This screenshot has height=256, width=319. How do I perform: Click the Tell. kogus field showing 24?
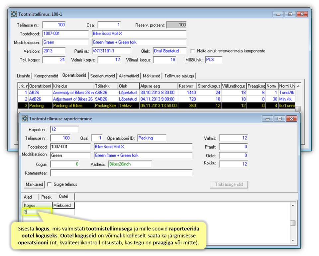pyautogui.click(x=54, y=60)
